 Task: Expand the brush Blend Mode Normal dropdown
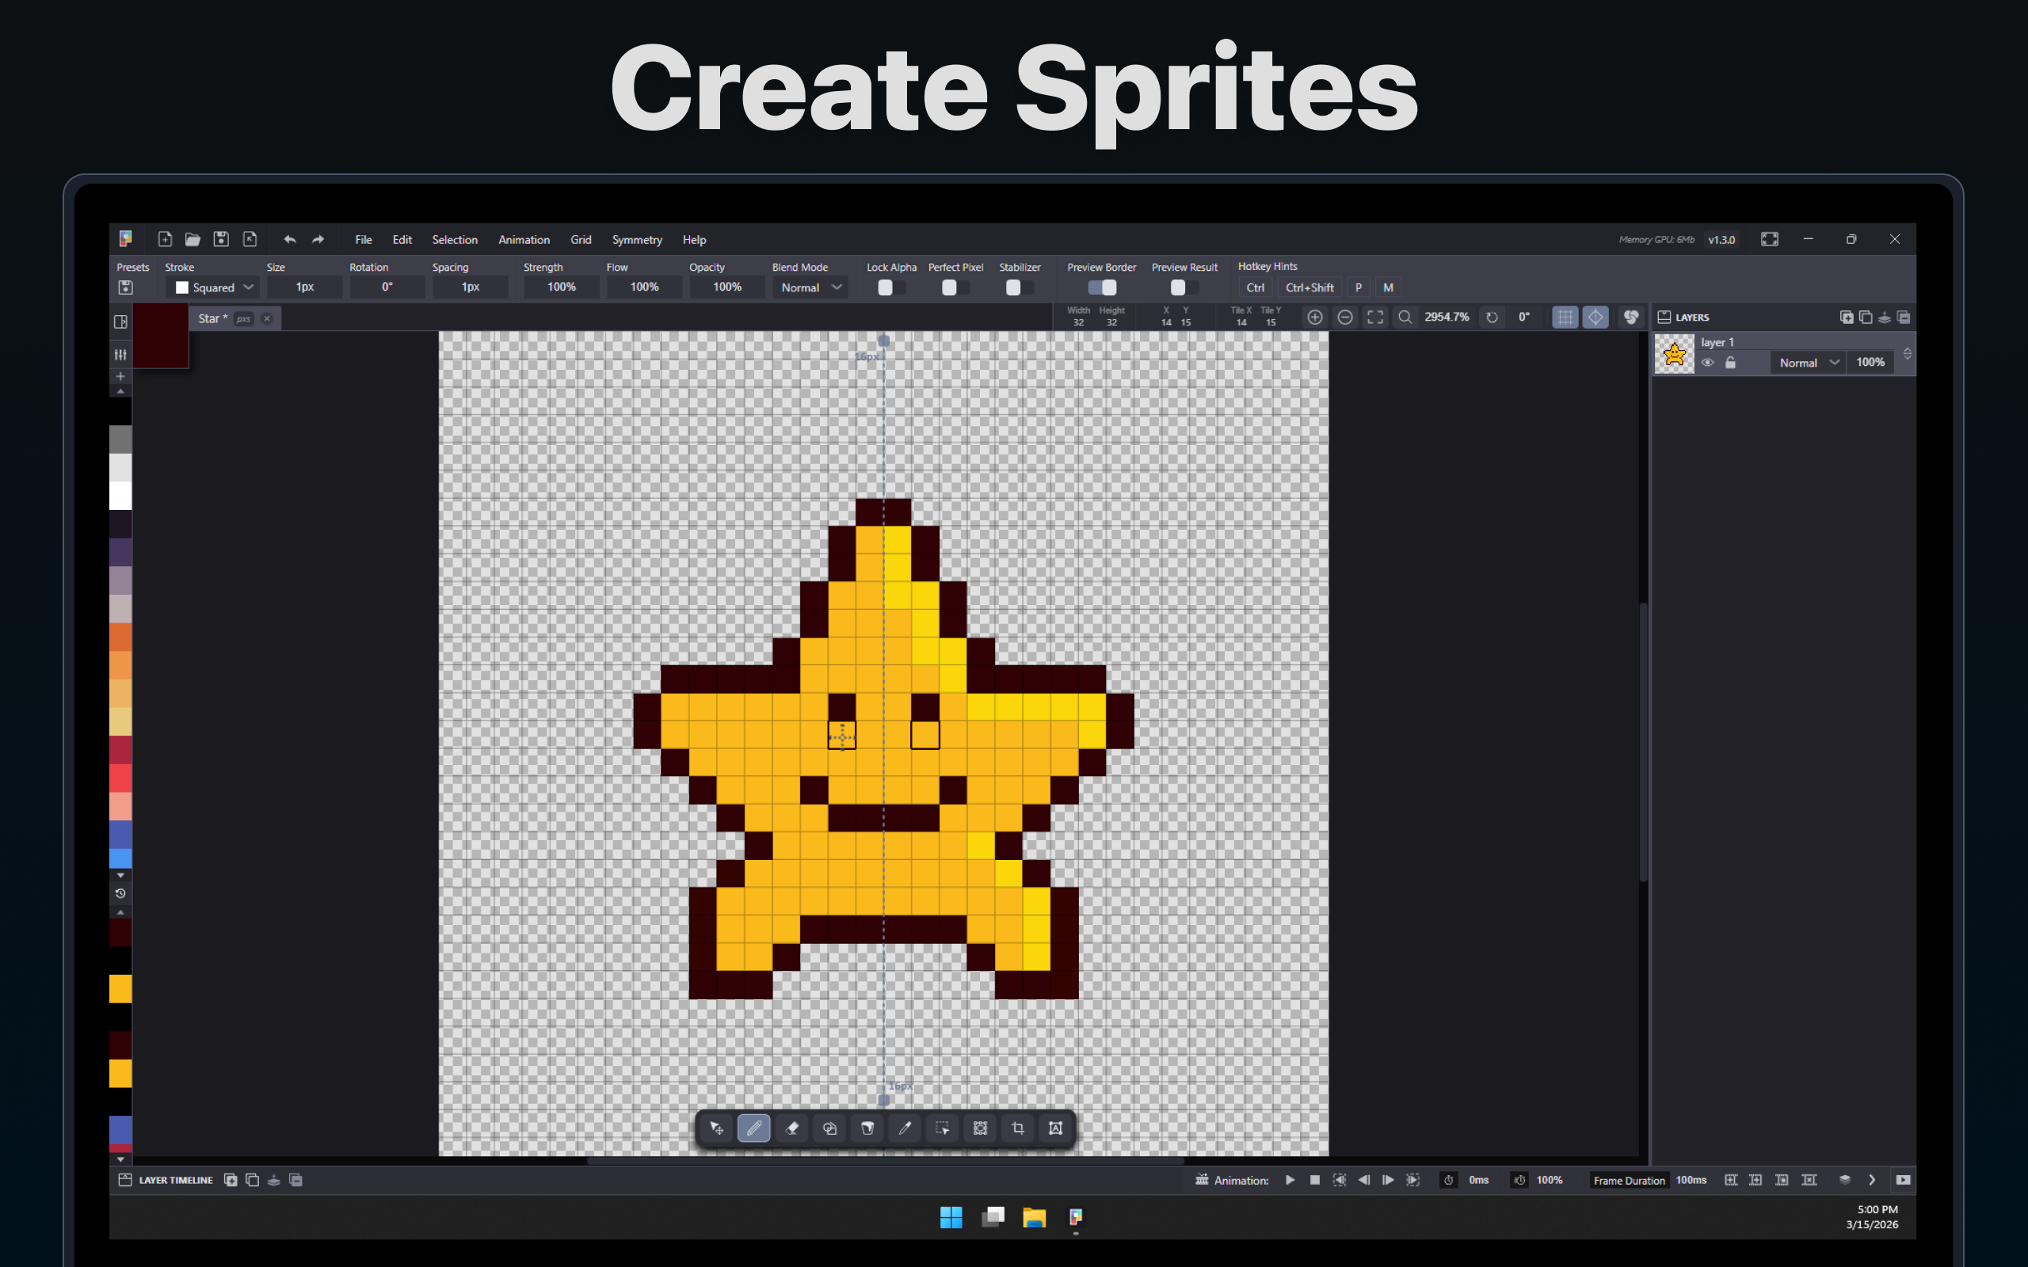click(x=810, y=287)
